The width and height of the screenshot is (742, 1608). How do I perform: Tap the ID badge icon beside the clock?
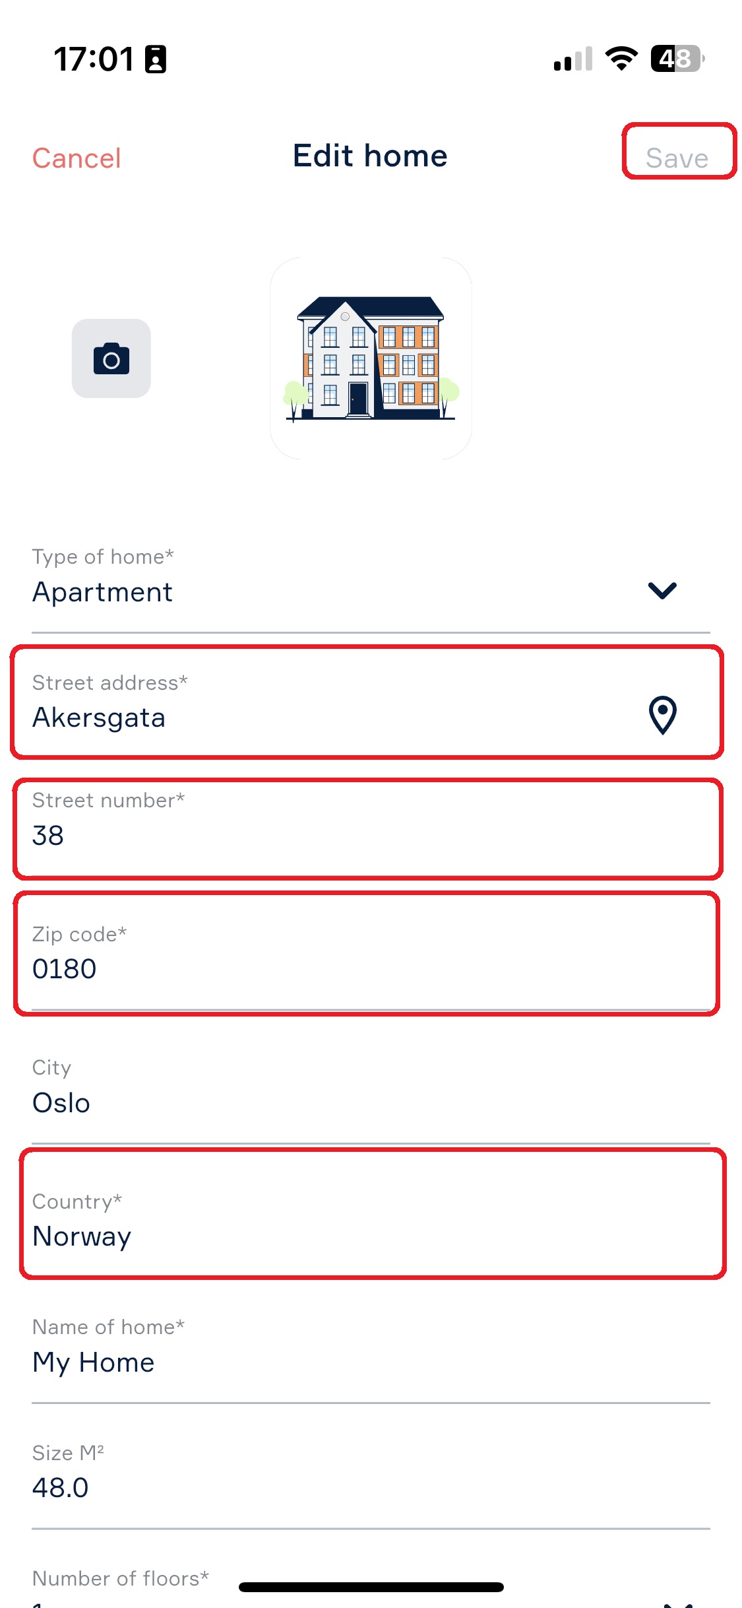[156, 59]
